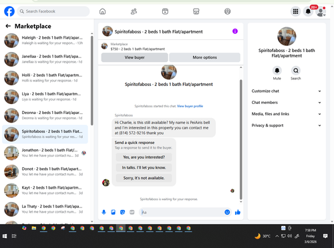Open the Holli conversation
Screen dimensions: 334x248
[x=45, y=78]
